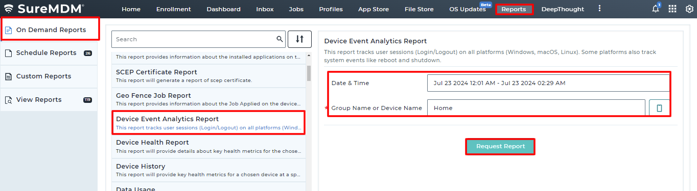Open the apps grid icon

click(x=672, y=9)
